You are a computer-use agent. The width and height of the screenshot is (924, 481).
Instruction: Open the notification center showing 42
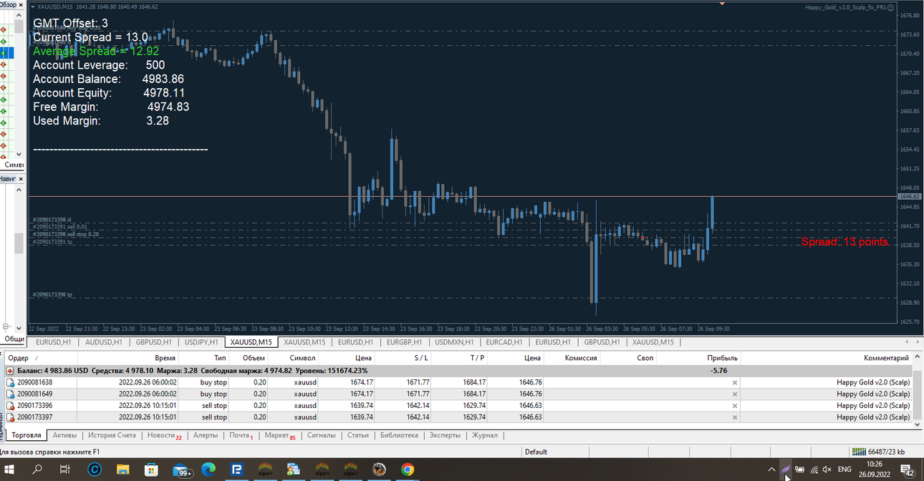(907, 470)
